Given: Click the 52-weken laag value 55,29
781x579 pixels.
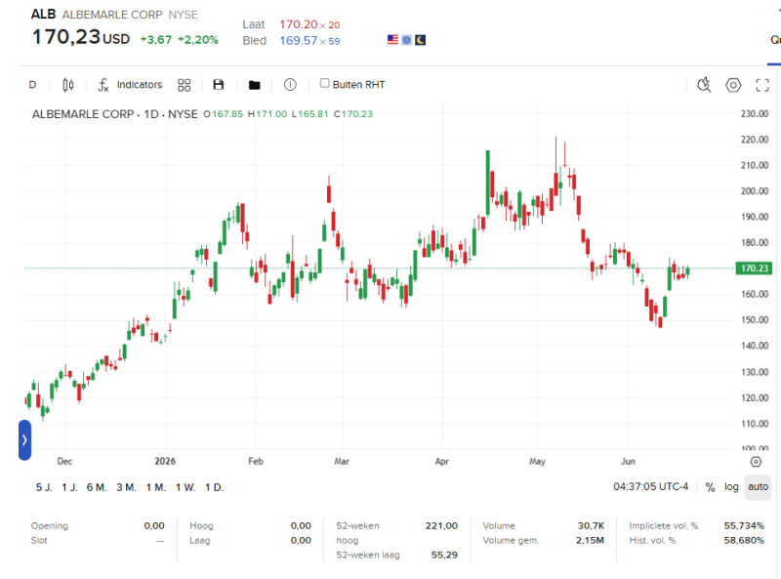Looking at the screenshot, I should 444,555.
